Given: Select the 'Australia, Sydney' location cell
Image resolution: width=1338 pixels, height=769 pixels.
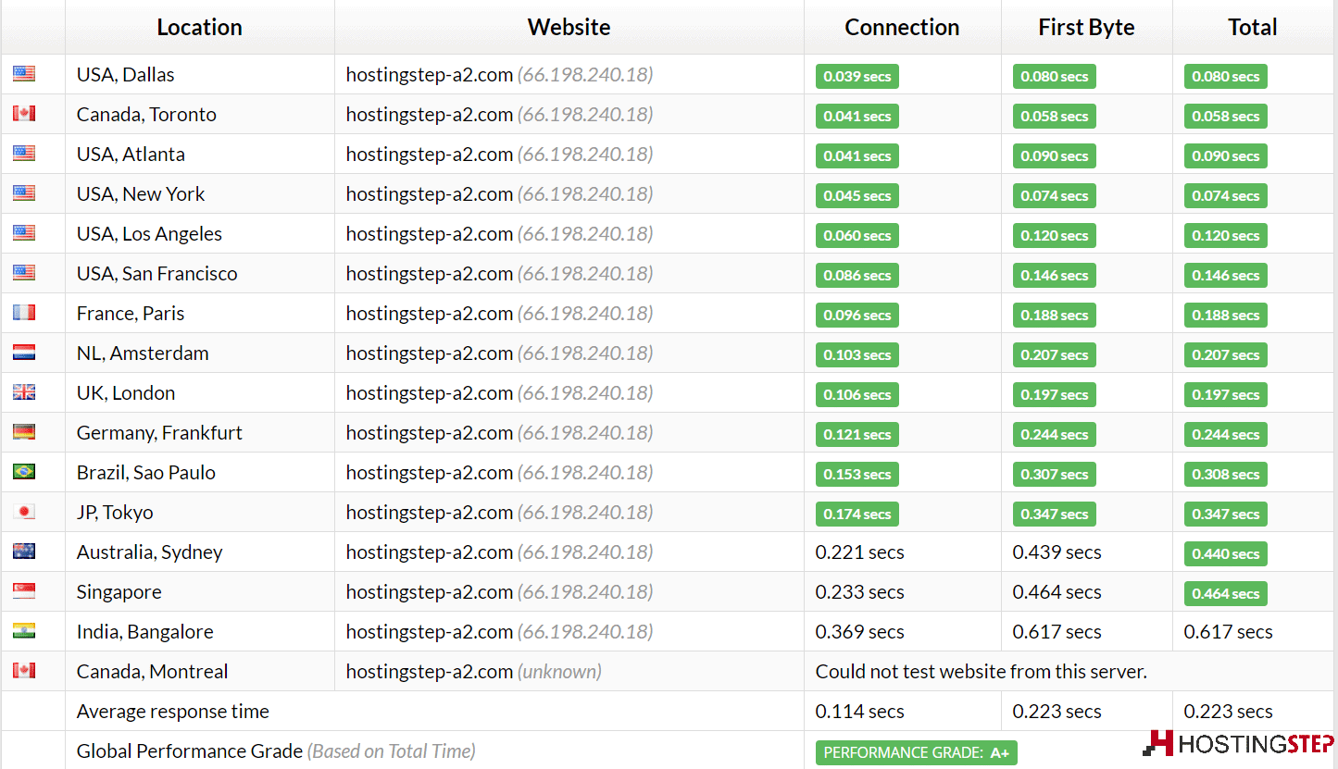Looking at the screenshot, I should pyautogui.click(x=200, y=552).
